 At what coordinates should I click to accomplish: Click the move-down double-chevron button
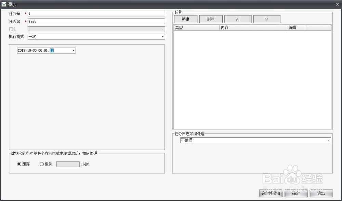tap(267, 19)
